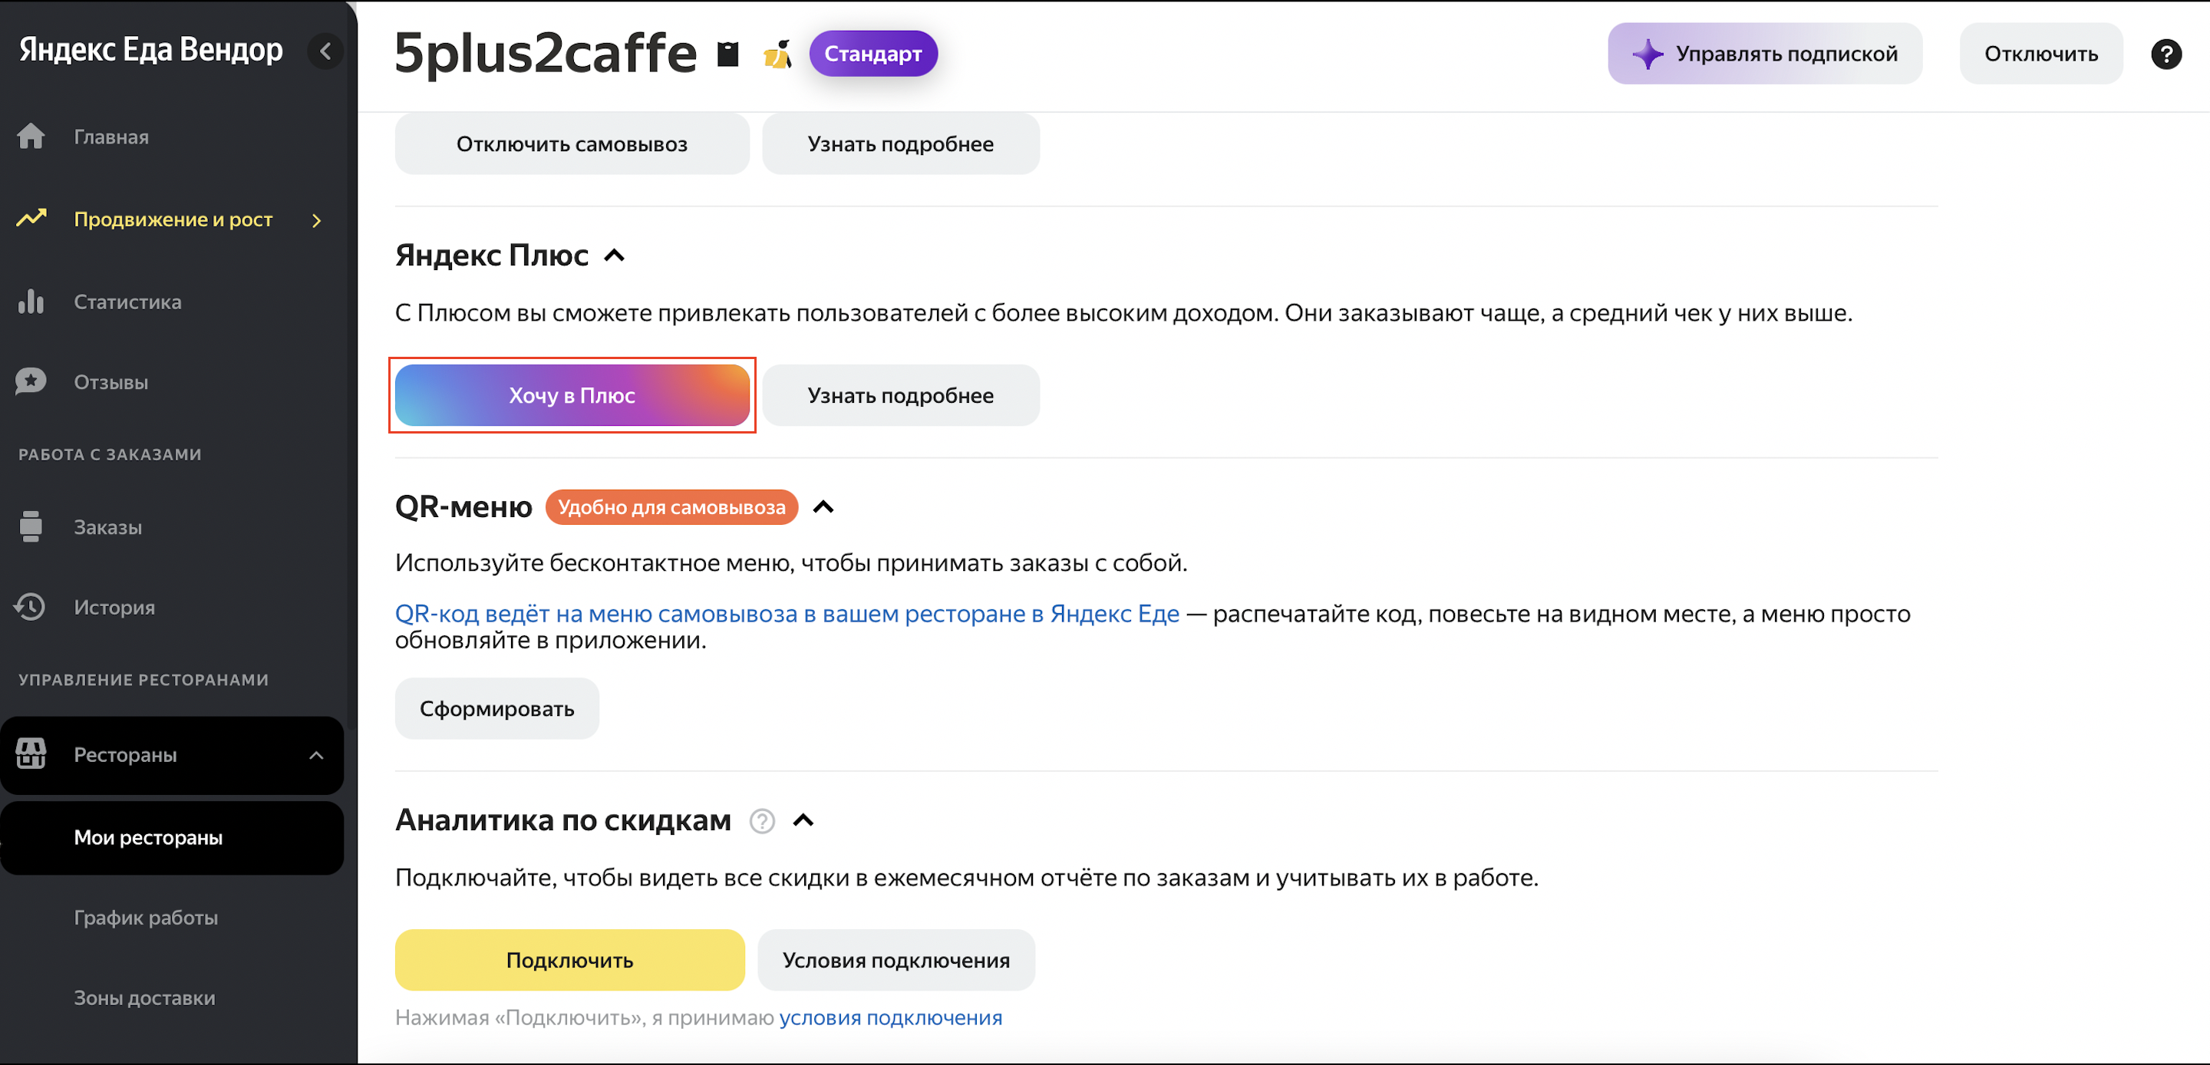Collapse the QR-меню section chevron

[823, 507]
